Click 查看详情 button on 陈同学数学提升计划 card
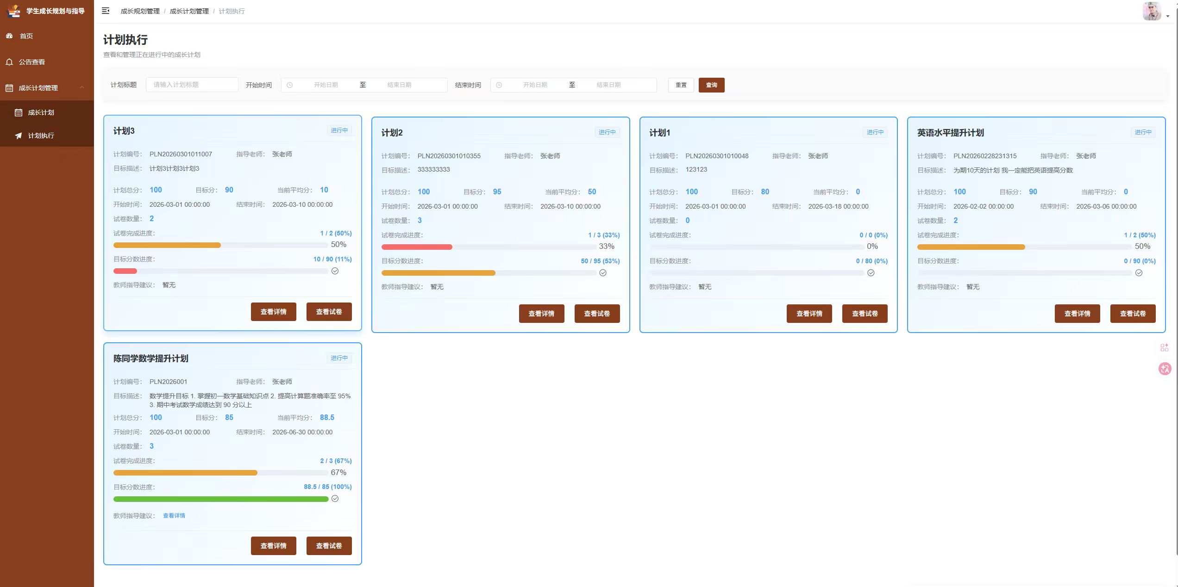1178x587 pixels. click(x=274, y=546)
